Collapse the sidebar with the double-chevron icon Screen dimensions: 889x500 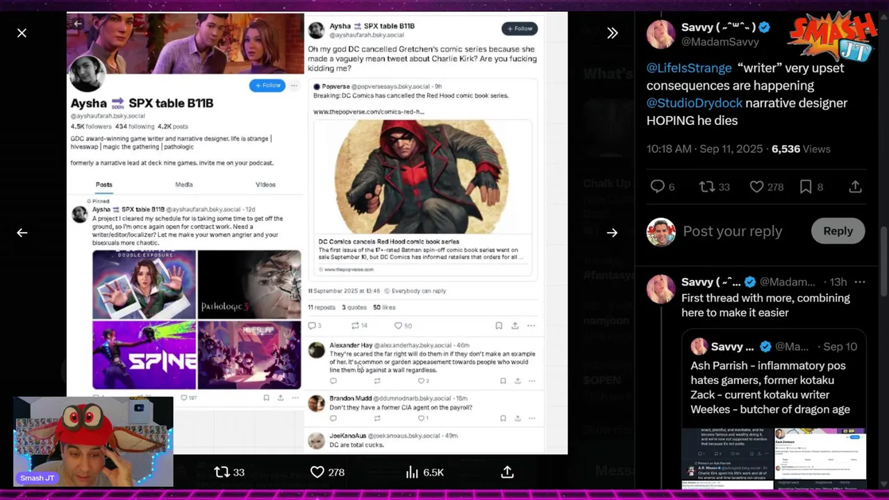pos(612,33)
